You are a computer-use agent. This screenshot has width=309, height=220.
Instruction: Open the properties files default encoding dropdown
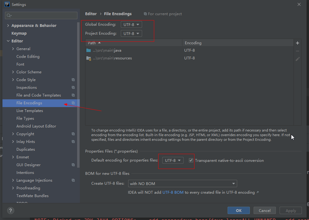[172, 160]
